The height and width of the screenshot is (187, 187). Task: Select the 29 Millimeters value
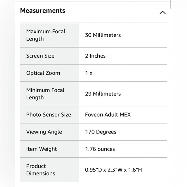click(103, 94)
